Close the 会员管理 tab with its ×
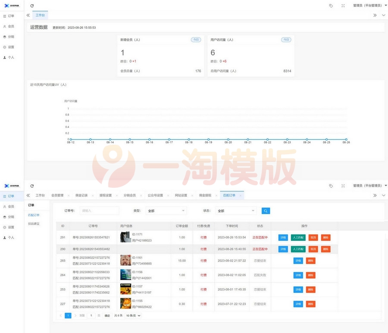The image size is (388, 333). click(68, 196)
